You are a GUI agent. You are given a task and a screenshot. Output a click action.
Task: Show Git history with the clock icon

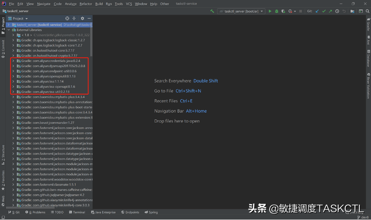337,11
